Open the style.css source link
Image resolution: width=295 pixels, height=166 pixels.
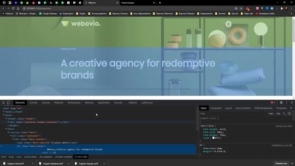click(283, 126)
